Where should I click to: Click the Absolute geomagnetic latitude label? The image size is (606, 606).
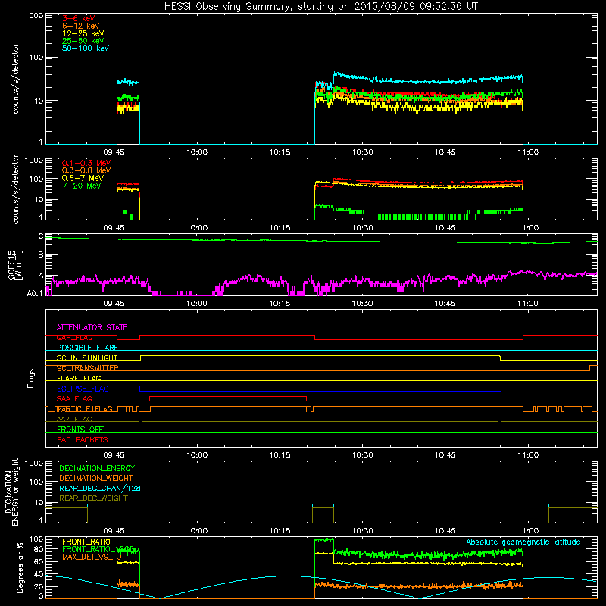pos(523,542)
